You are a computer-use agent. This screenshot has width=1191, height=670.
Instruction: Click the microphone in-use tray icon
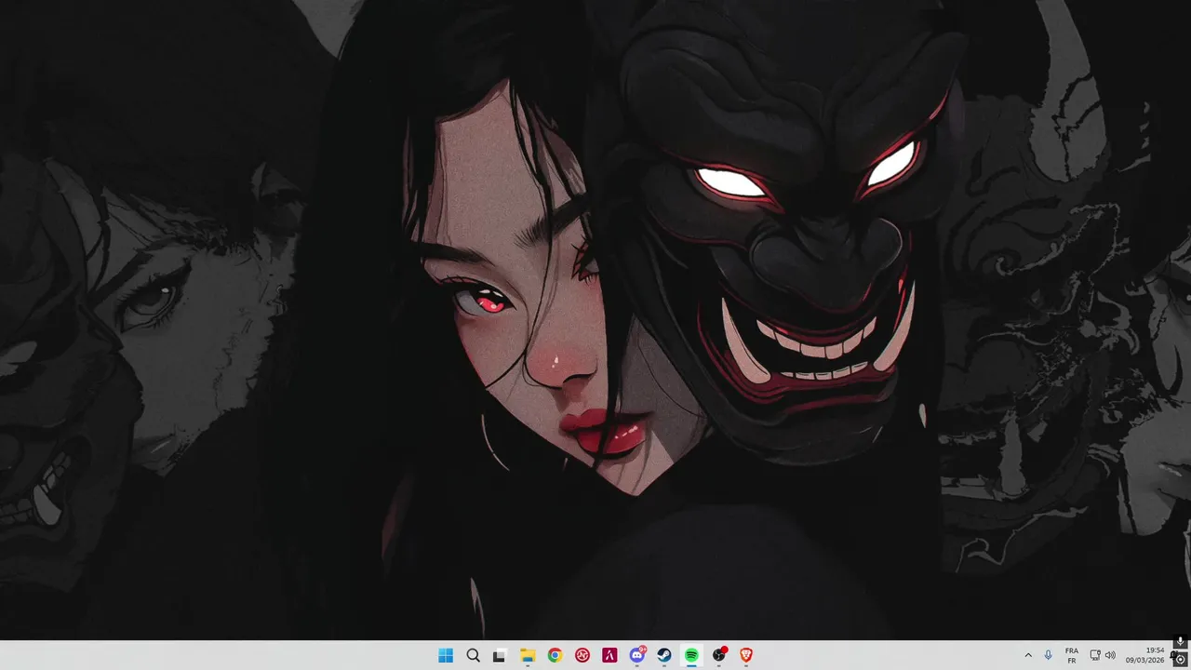click(1049, 655)
